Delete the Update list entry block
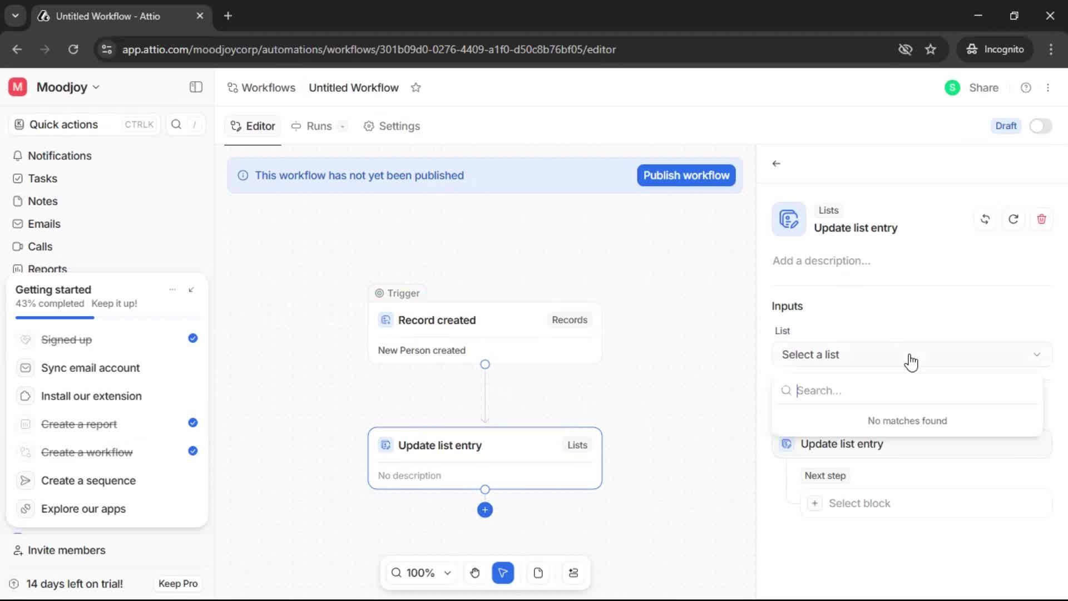The image size is (1068, 601). tap(1041, 219)
